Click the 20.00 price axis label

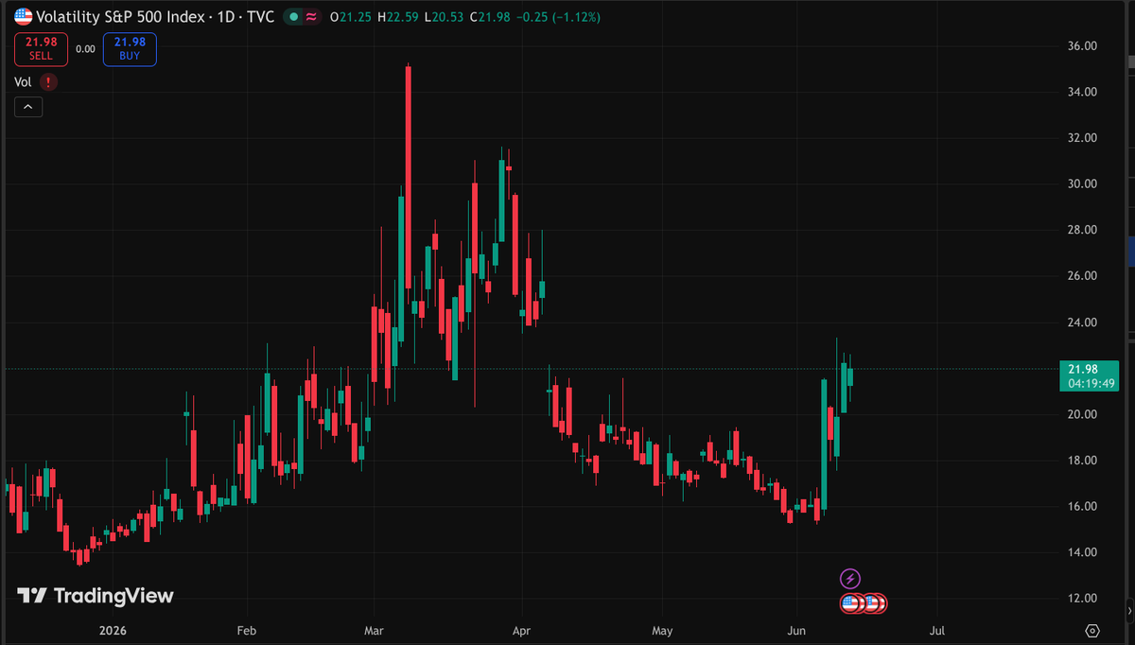pyautogui.click(x=1082, y=414)
